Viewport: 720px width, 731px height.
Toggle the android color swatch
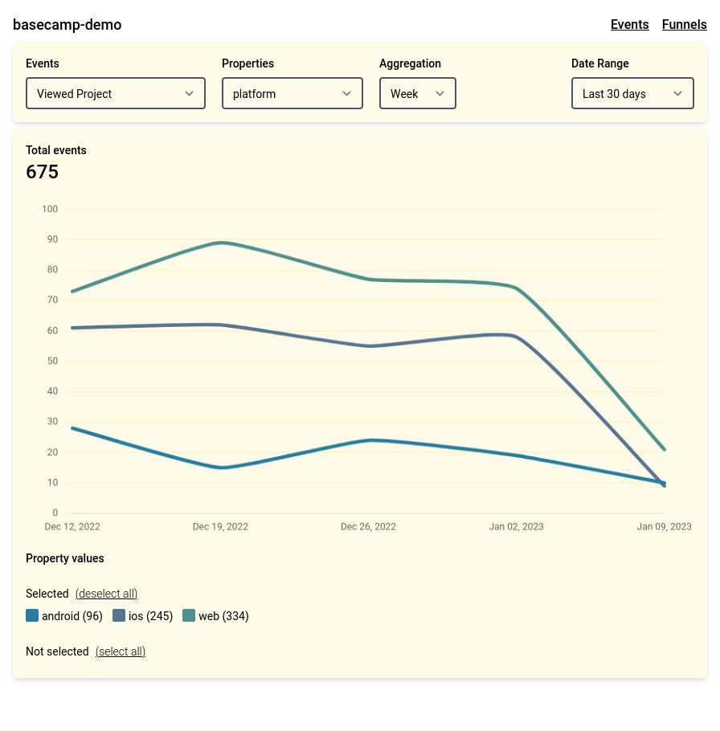(32, 615)
